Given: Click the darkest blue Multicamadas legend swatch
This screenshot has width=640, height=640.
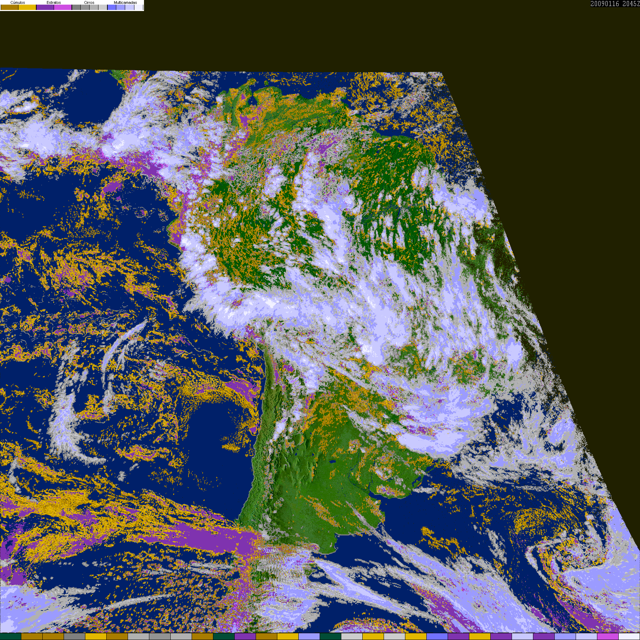Looking at the screenshot, I should click(x=112, y=7).
